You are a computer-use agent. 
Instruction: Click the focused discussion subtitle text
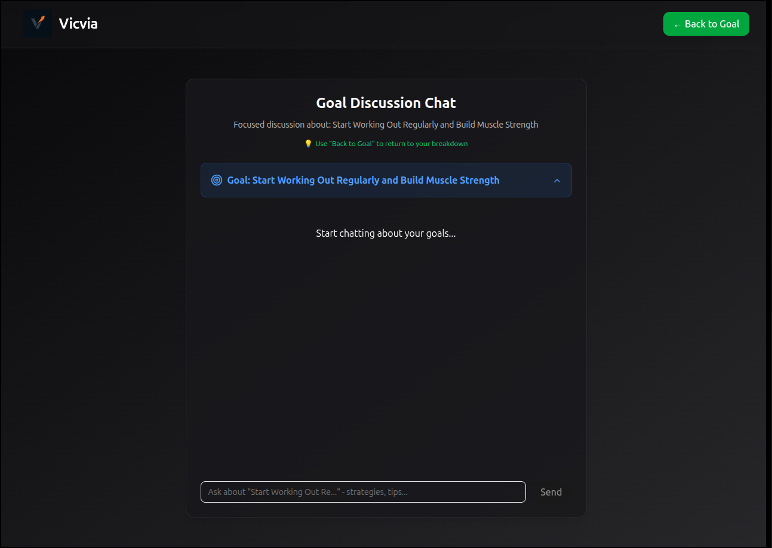click(386, 124)
